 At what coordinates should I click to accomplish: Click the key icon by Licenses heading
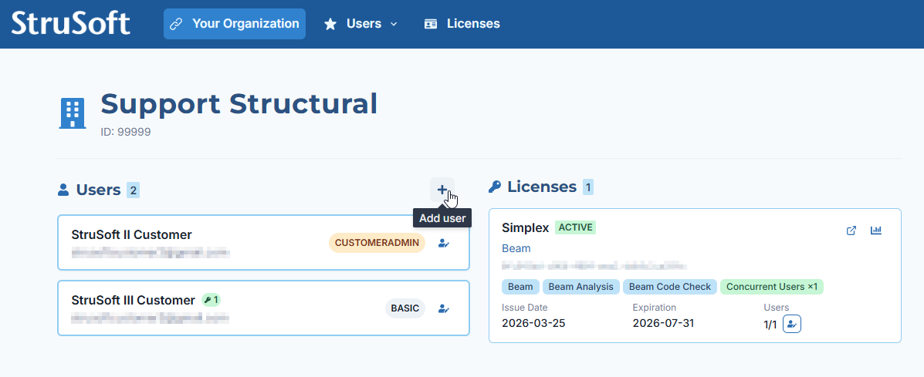(x=495, y=187)
